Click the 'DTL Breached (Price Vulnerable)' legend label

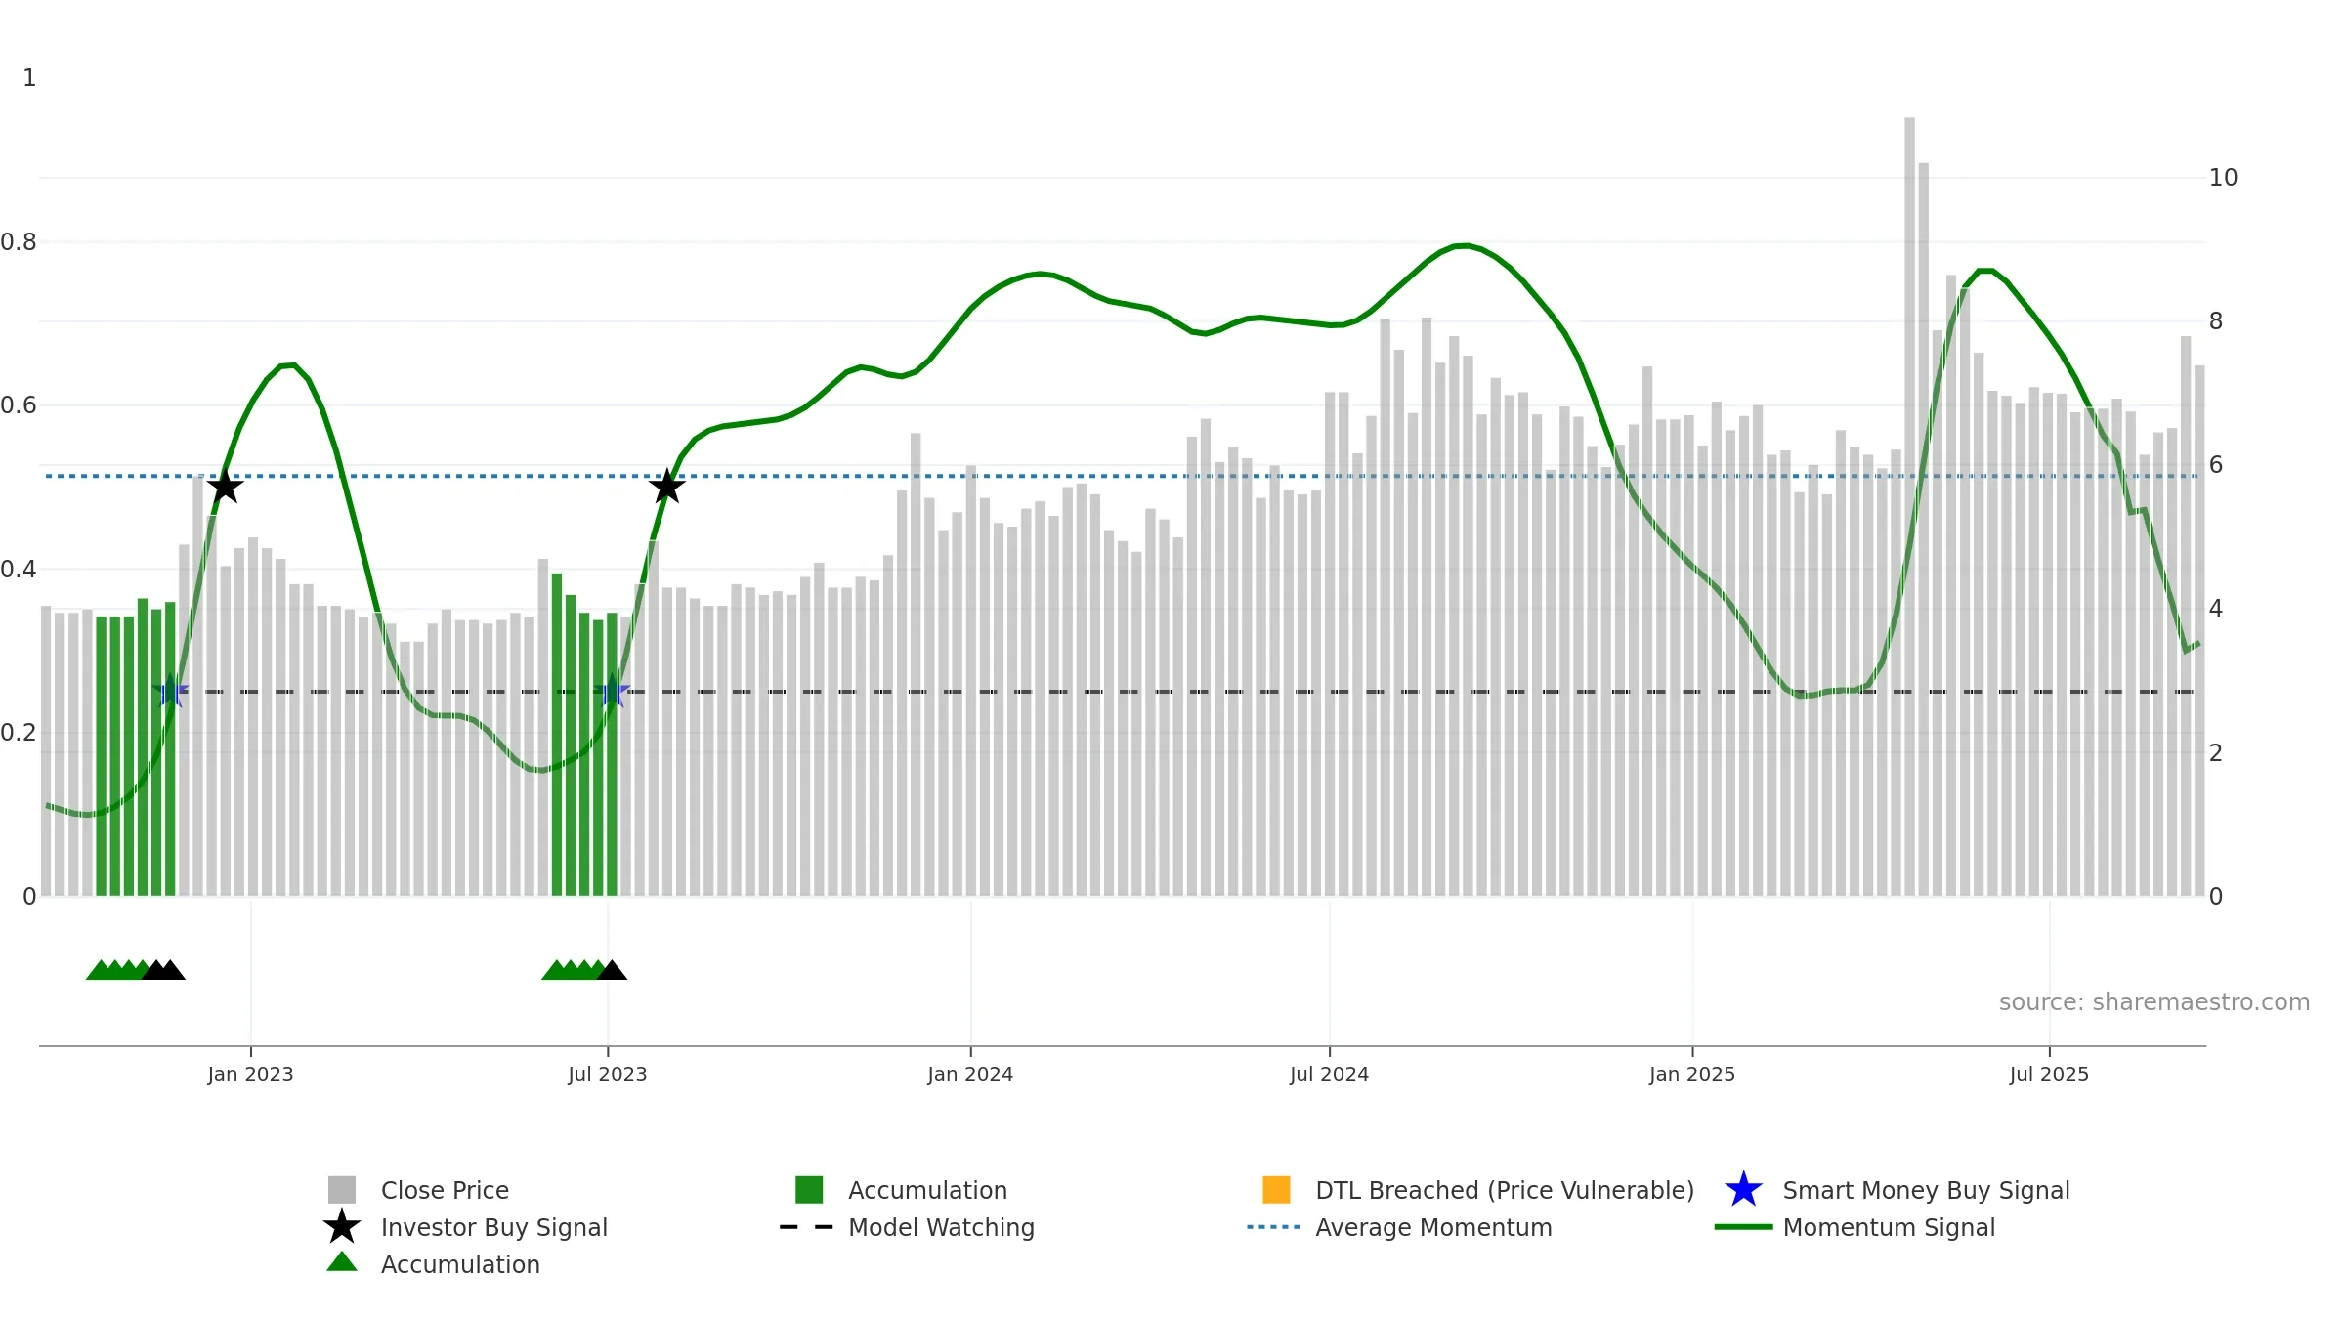(x=1505, y=1190)
